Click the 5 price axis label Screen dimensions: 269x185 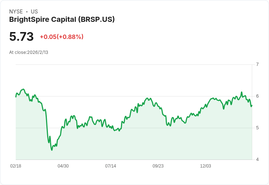[x=257, y=128]
